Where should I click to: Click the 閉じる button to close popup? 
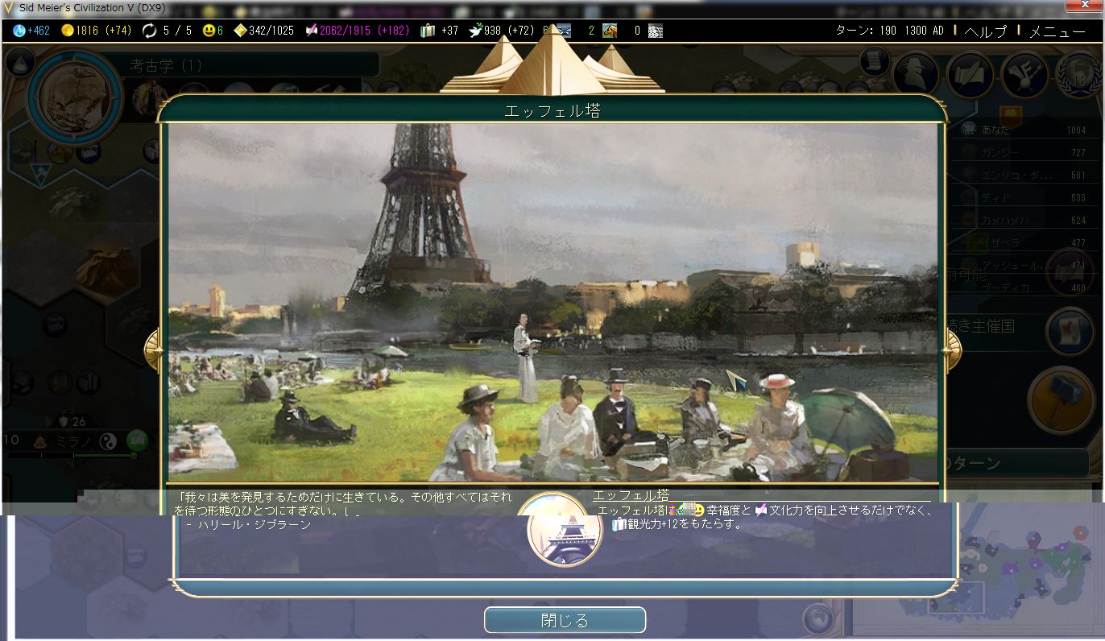click(565, 620)
